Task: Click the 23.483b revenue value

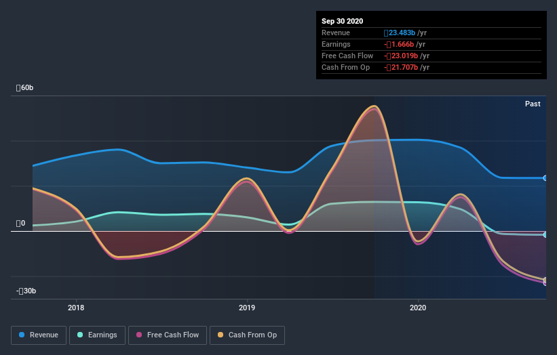Action: [x=400, y=33]
